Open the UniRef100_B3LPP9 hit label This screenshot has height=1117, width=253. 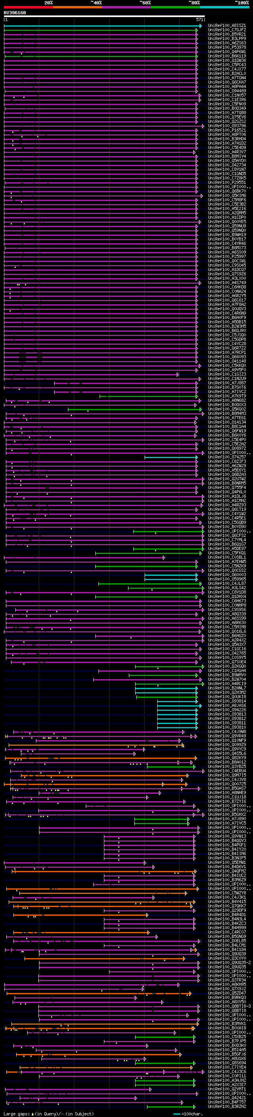(x=227, y=38)
